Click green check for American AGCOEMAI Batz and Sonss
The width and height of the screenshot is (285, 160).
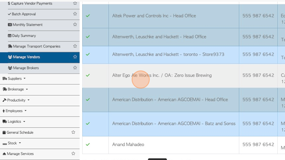pyautogui.click(x=88, y=123)
